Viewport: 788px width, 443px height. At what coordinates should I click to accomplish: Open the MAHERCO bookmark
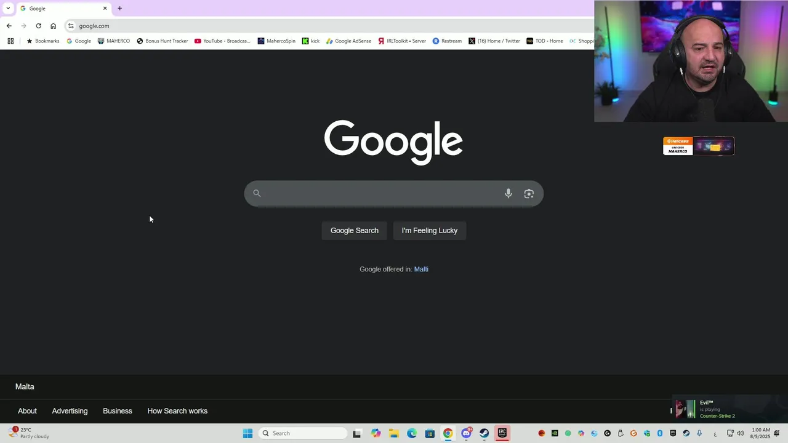click(114, 41)
